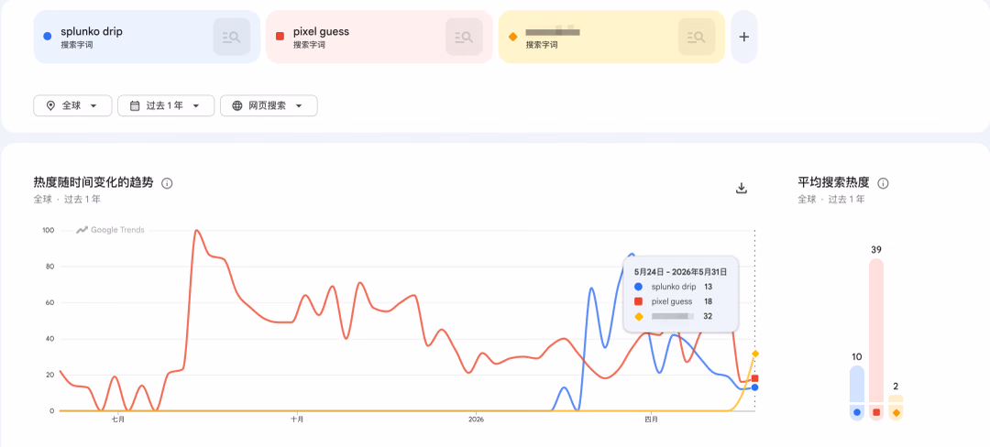990x447 pixels.
Task: Open explore icon on splunko drip card
Action: coord(232,37)
